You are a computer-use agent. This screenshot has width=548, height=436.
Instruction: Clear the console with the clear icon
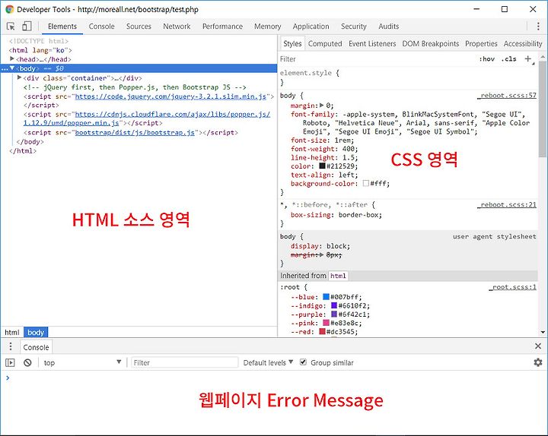(x=27, y=363)
